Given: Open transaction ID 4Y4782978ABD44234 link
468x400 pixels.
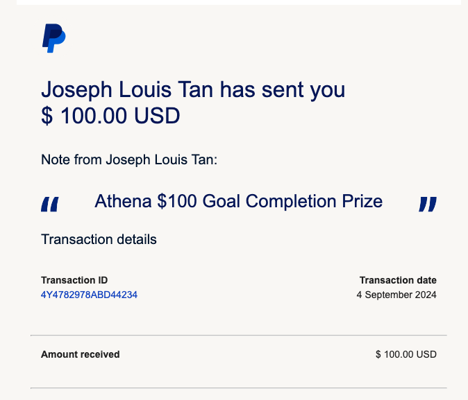Looking at the screenshot, I should [89, 295].
